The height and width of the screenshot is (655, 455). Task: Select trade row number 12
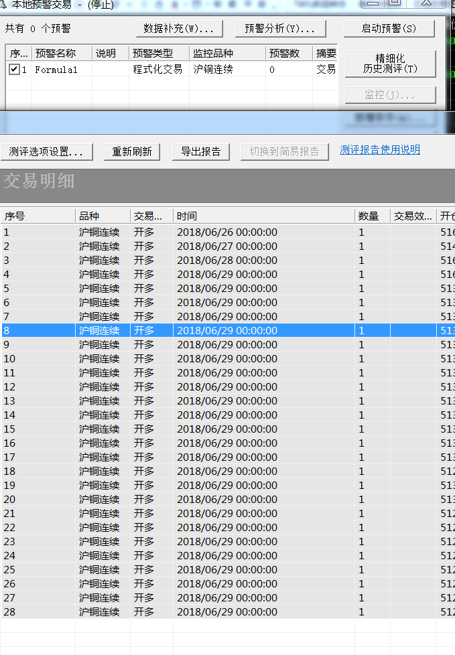(227, 387)
